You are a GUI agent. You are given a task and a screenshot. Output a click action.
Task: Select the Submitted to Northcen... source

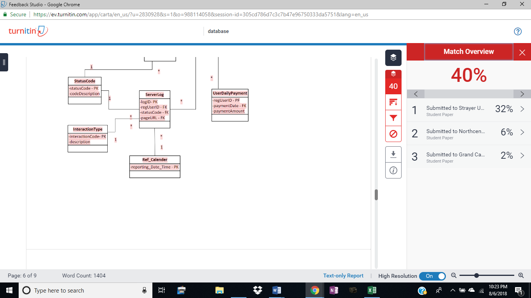click(456, 131)
